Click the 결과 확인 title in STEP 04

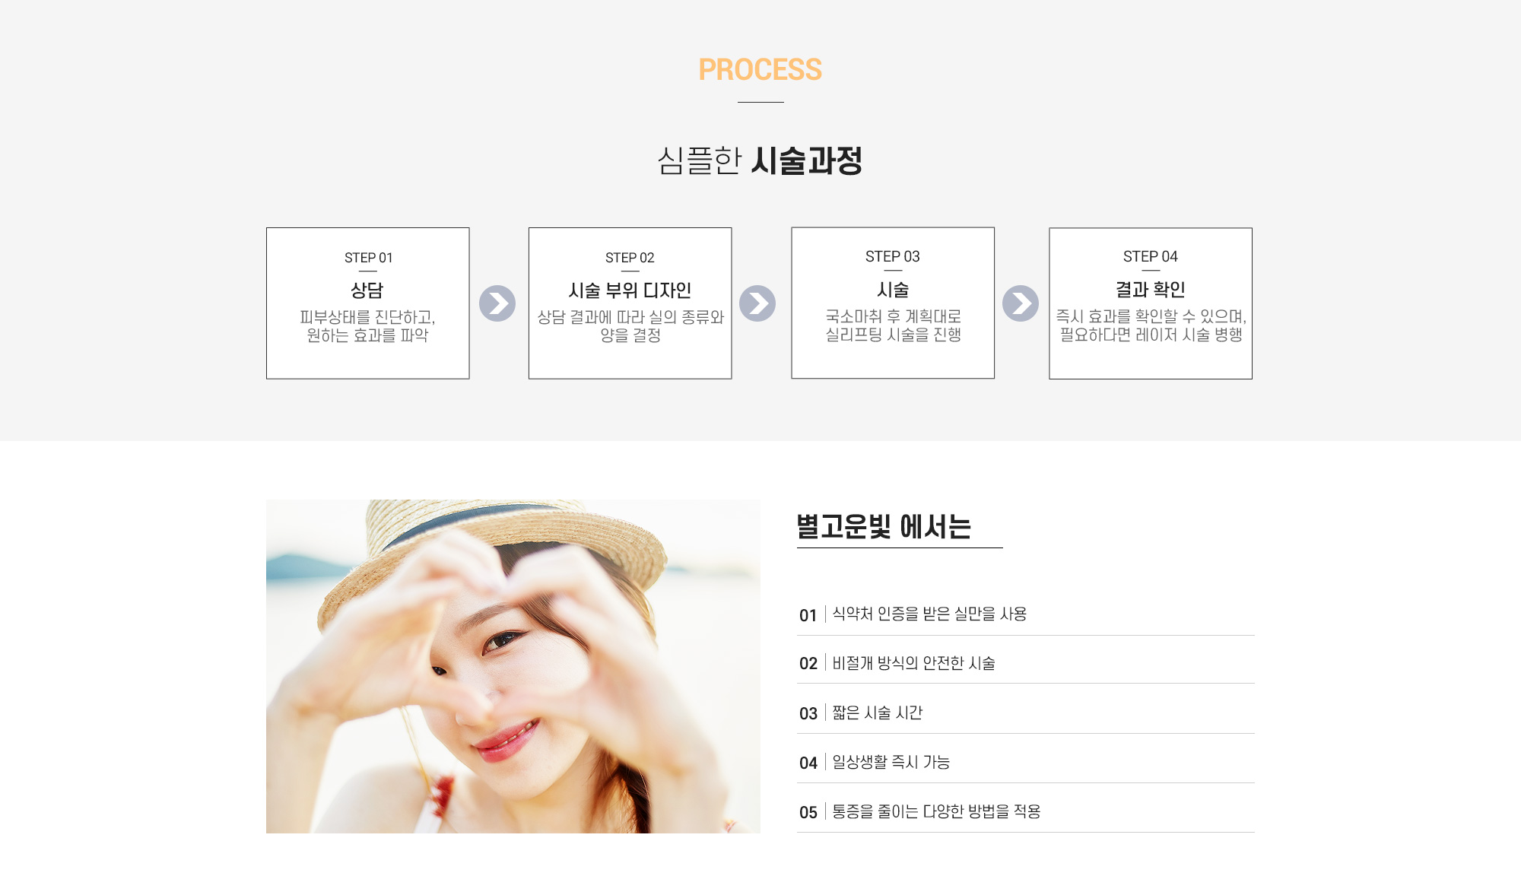click(1151, 290)
